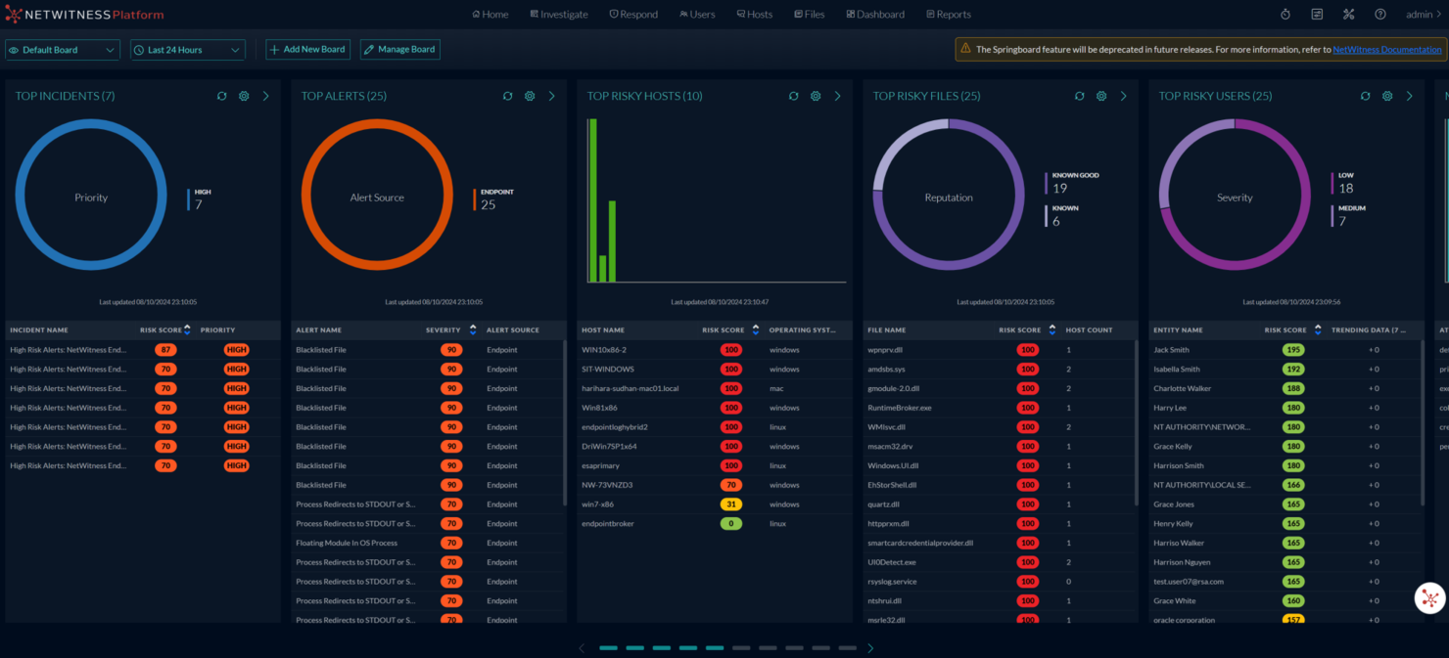This screenshot has width=1449, height=658.
Task: Expand the Top Risky Hosts panel with its chevron
Action: 837,96
